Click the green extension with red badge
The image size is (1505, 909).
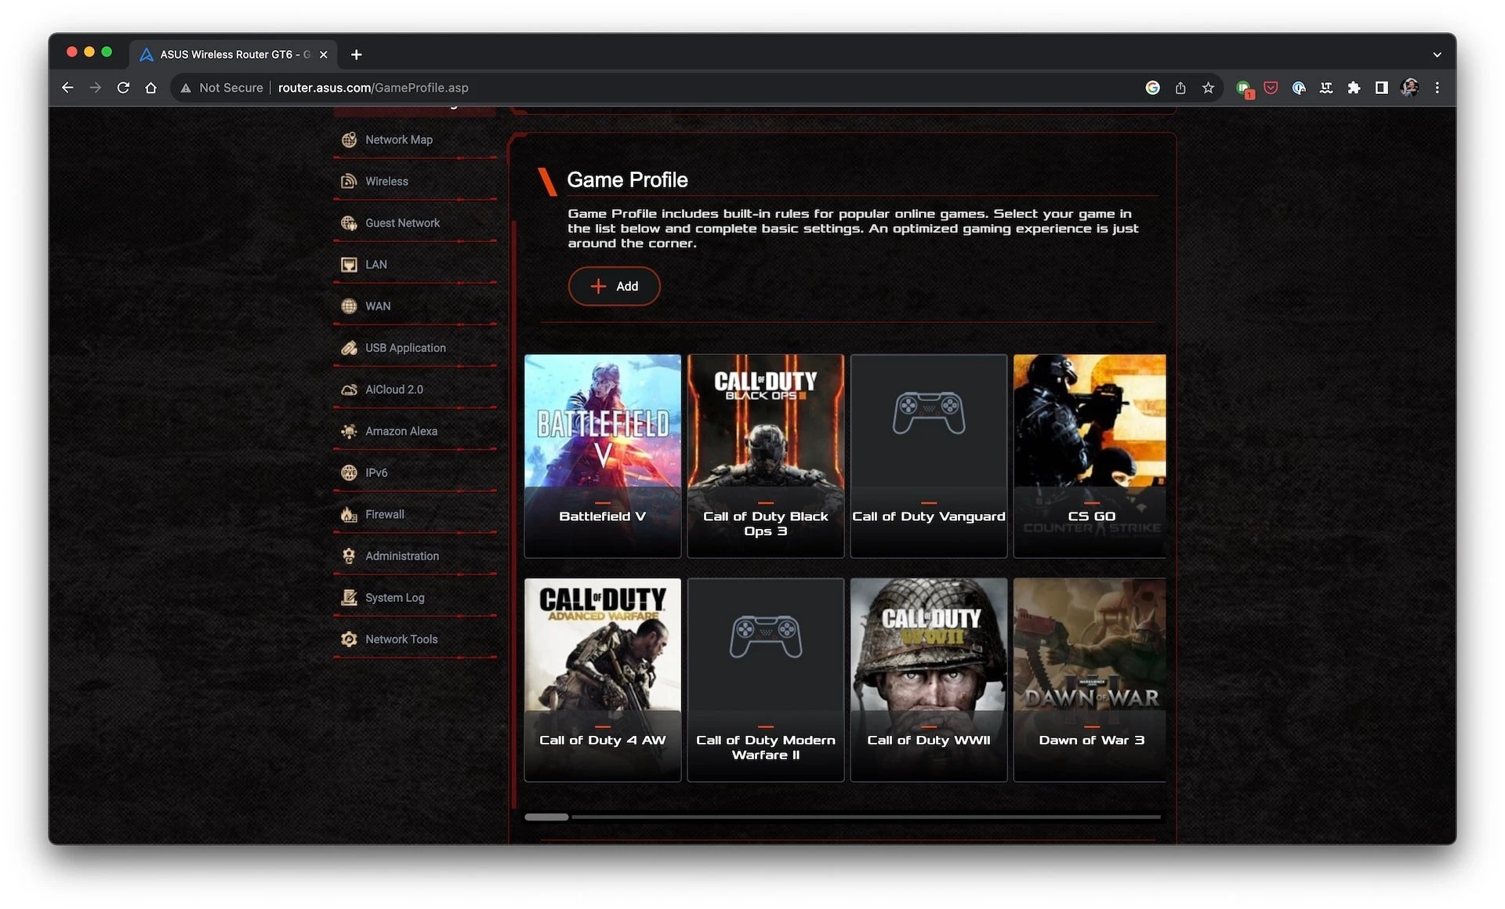1244,89
